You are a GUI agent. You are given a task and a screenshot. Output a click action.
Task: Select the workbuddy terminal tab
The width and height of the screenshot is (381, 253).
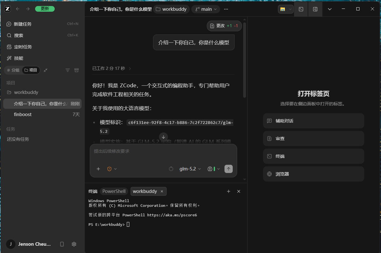click(x=149, y=191)
